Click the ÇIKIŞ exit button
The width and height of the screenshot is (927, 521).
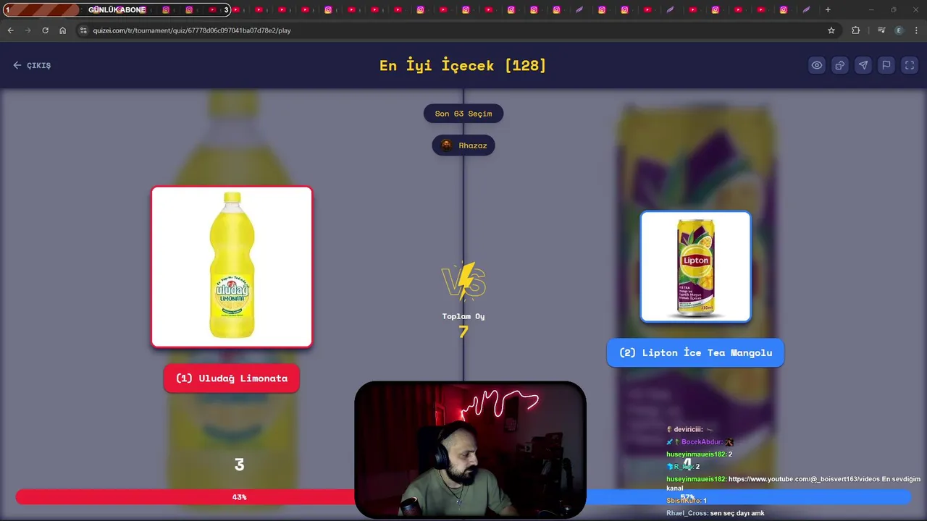point(32,65)
